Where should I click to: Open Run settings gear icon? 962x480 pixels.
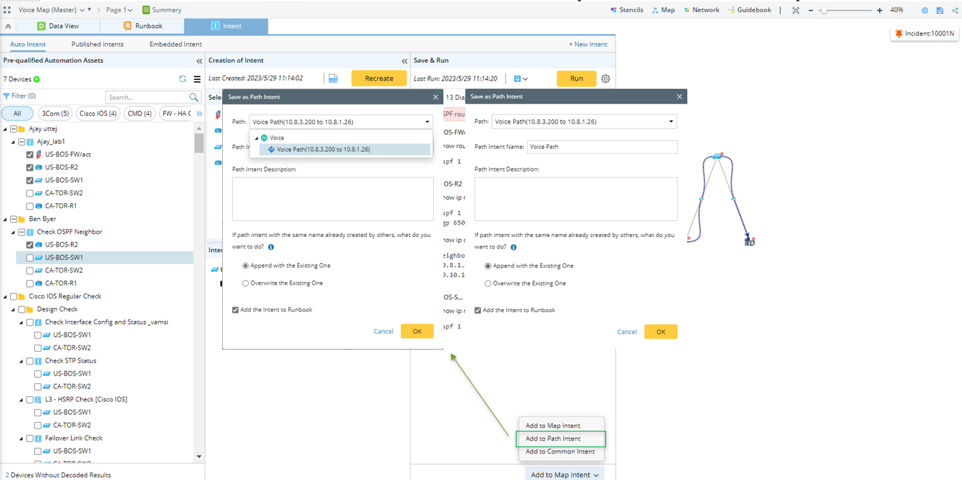point(605,79)
